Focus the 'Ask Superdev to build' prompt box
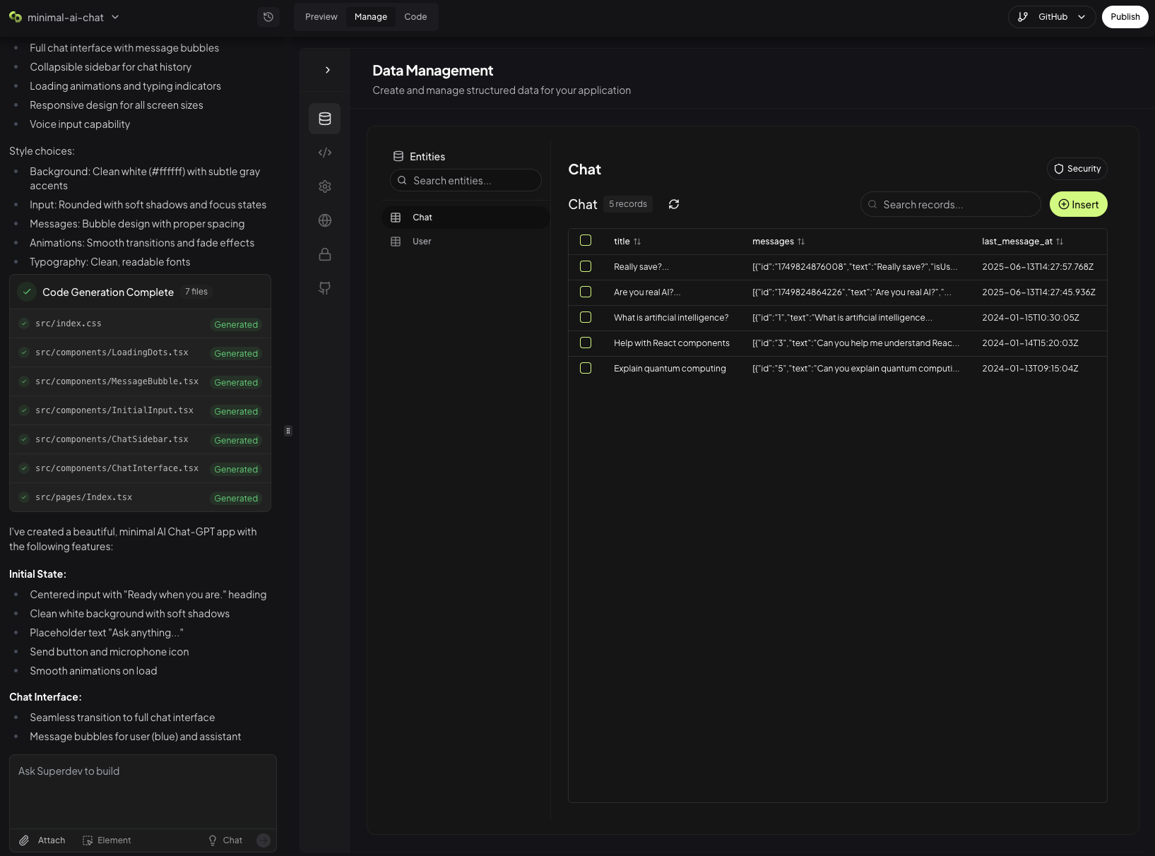 tap(143, 792)
